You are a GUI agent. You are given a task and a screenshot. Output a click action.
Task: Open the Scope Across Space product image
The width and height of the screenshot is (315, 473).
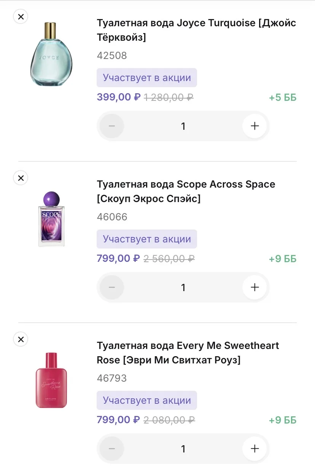click(51, 219)
